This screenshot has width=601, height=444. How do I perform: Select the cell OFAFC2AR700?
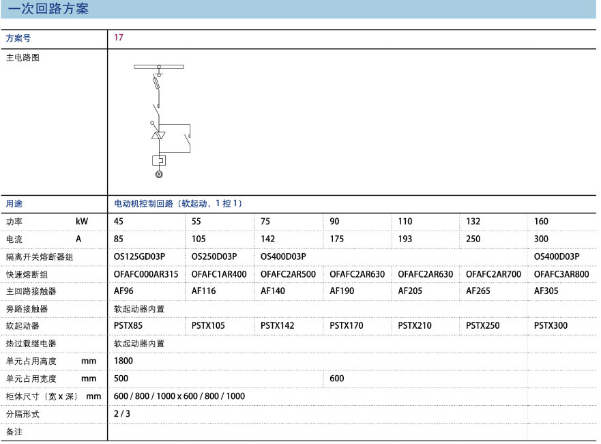[494, 274]
